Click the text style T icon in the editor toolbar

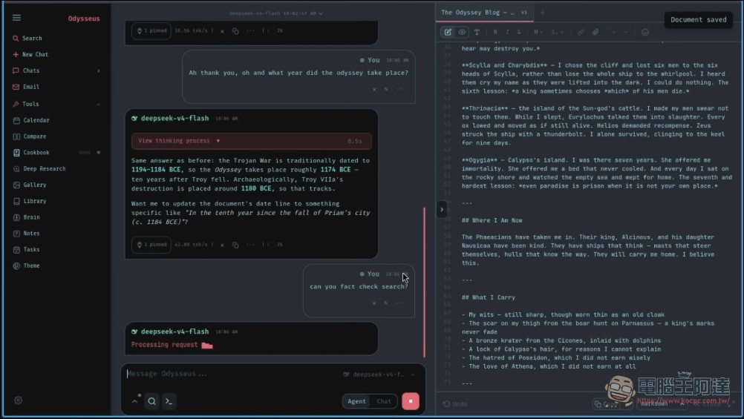click(x=477, y=32)
